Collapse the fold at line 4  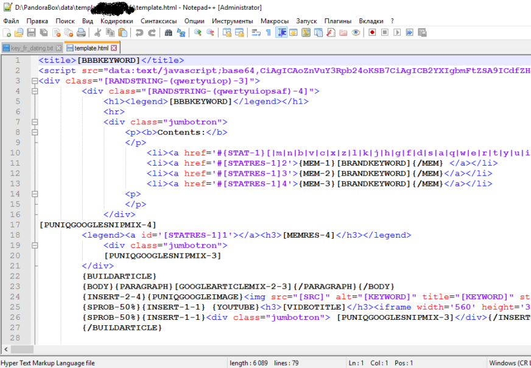click(35, 91)
